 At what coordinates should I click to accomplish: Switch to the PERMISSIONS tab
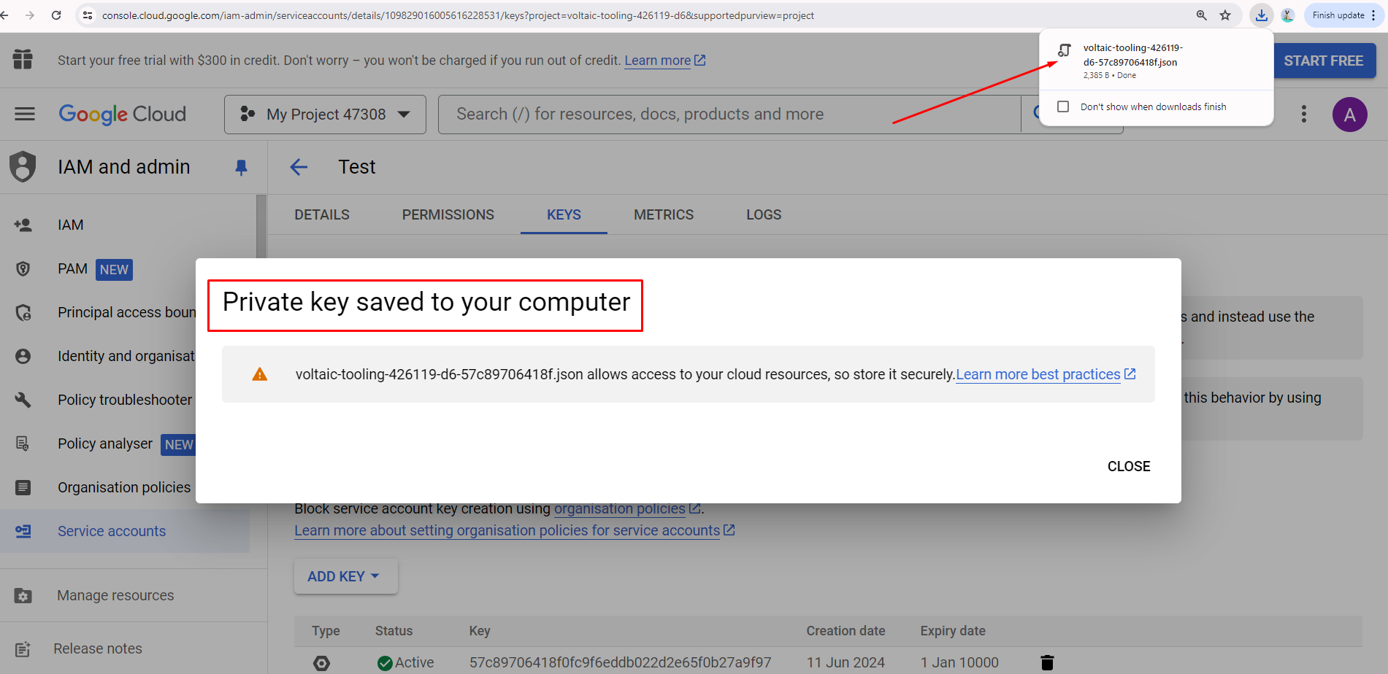point(448,214)
